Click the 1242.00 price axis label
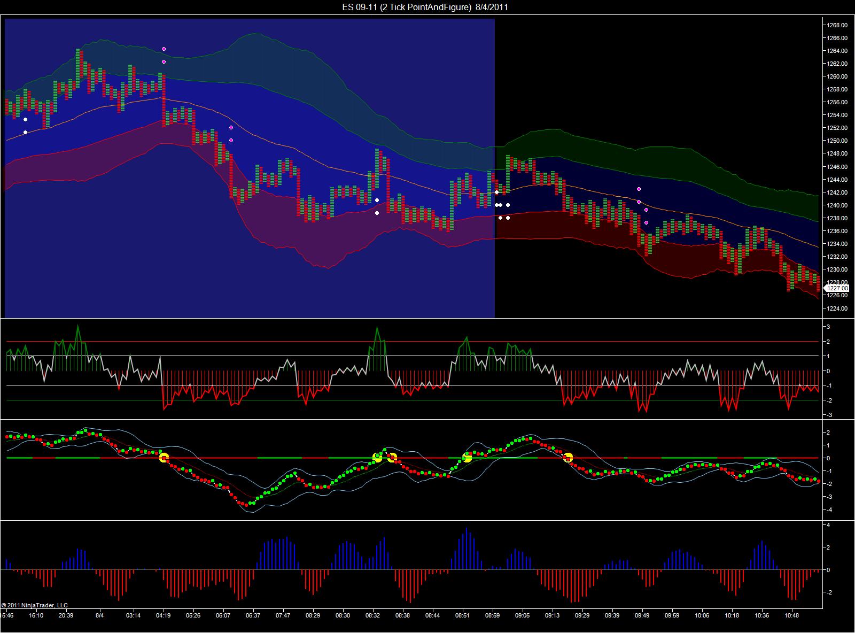The image size is (855, 633). point(837,192)
